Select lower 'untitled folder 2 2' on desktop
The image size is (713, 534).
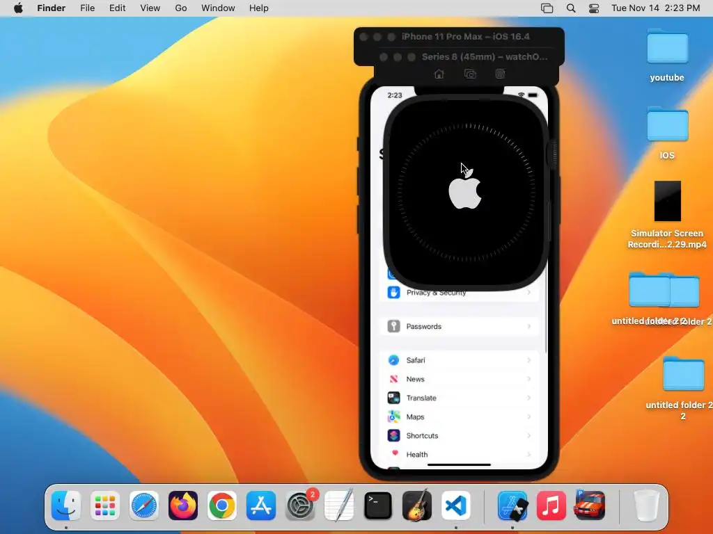684,374
